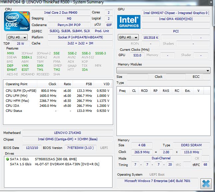Click the green SATA drive status icon
The height and width of the screenshot is (192, 215).
point(7,159)
